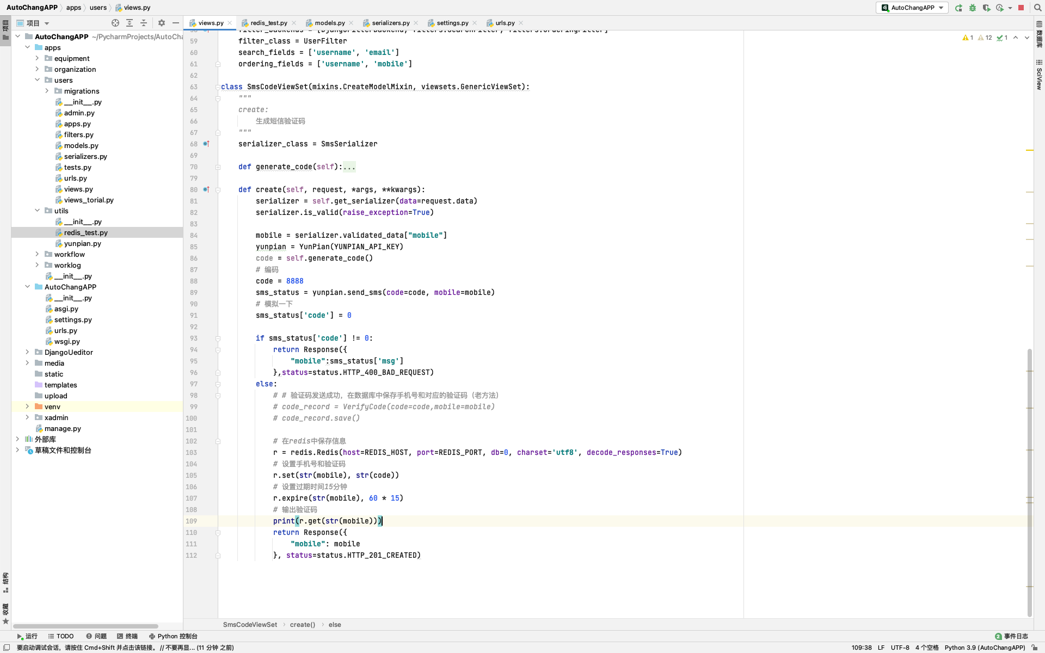Viewport: 1045px width, 653px height.
Task: Click the weak warnings count 12
Action: point(985,38)
